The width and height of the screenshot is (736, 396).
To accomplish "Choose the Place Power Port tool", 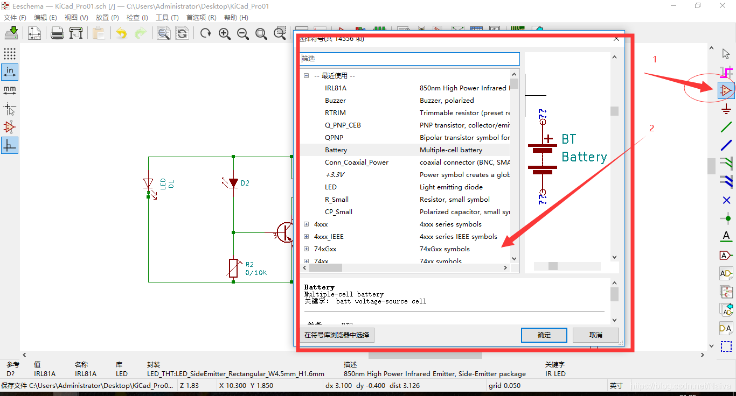I will coord(726,109).
